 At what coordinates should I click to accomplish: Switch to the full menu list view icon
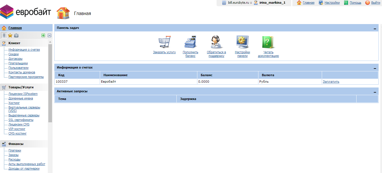point(4,35)
